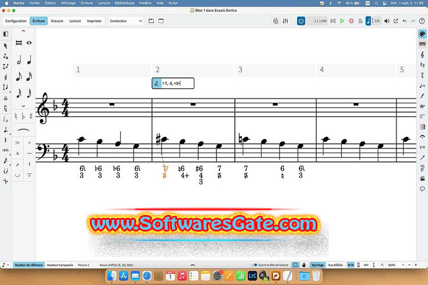Show shorter note durations chevron
This screenshot has height=285, width=428.
23,106
